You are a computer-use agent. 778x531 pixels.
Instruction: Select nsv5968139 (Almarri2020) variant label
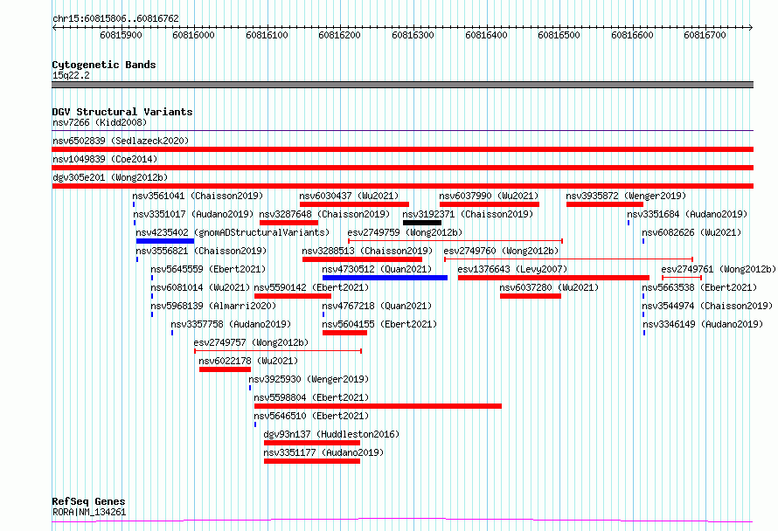point(213,306)
